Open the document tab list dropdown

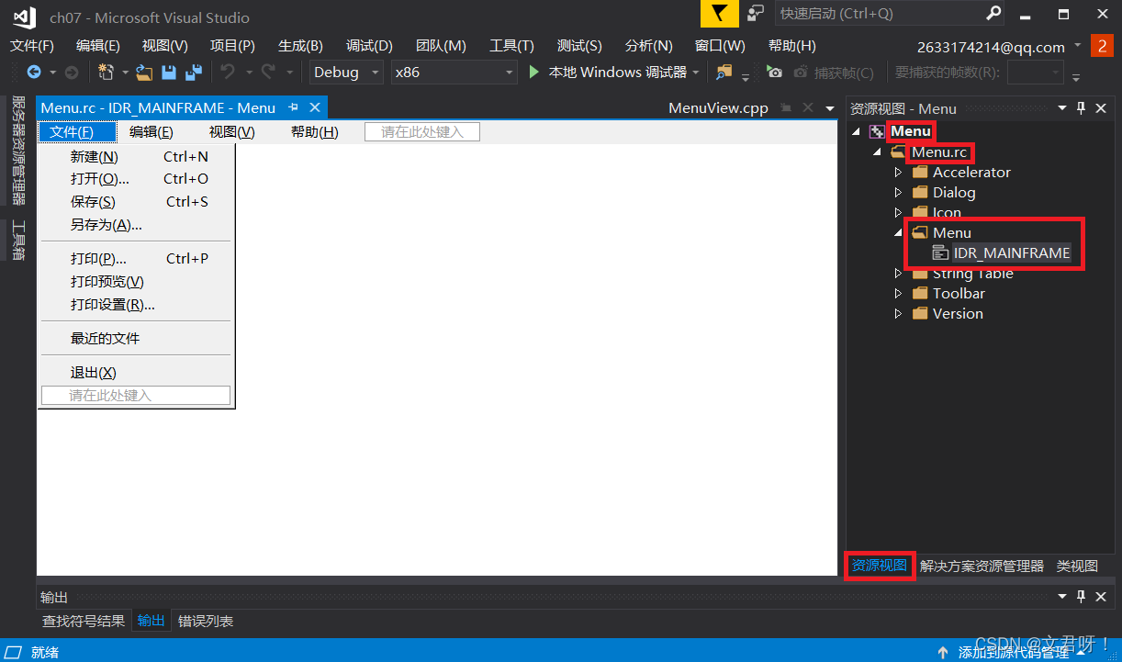(829, 108)
